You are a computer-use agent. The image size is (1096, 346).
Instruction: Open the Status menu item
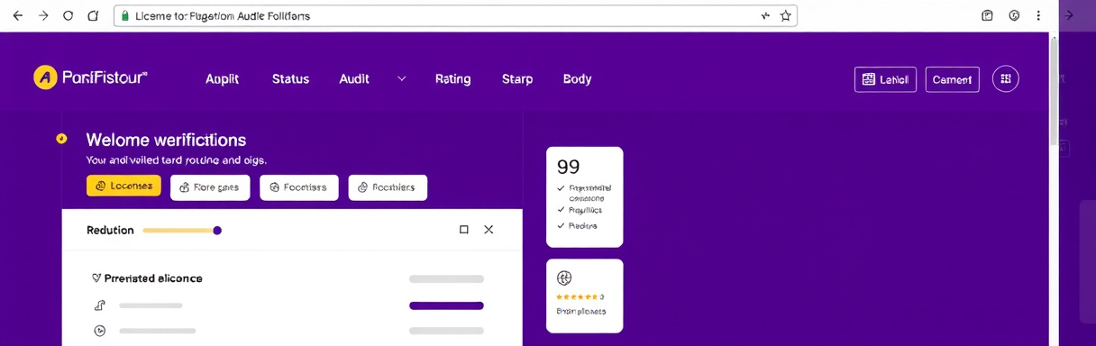coord(290,79)
